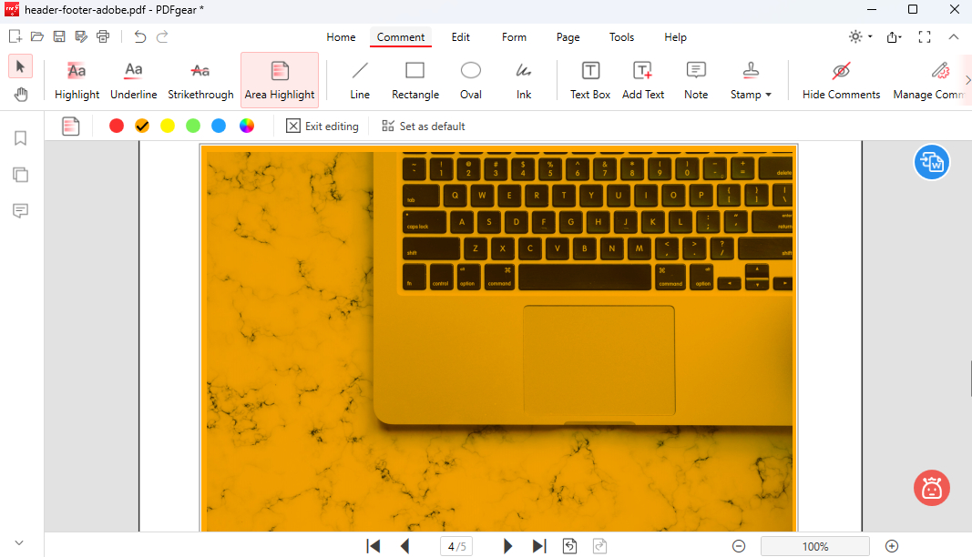Toggle Hide Comments visibility
This screenshot has height=557, width=972.
click(x=841, y=80)
